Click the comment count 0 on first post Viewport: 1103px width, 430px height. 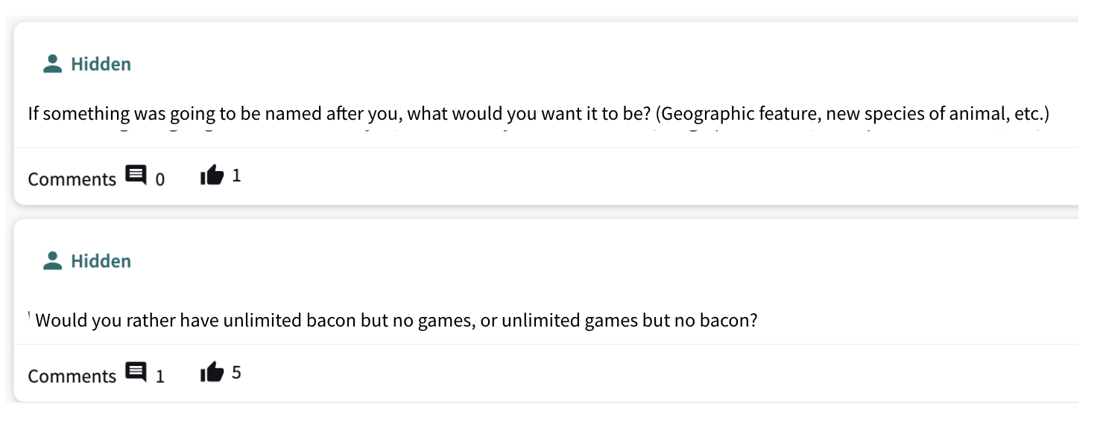[x=160, y=179]
